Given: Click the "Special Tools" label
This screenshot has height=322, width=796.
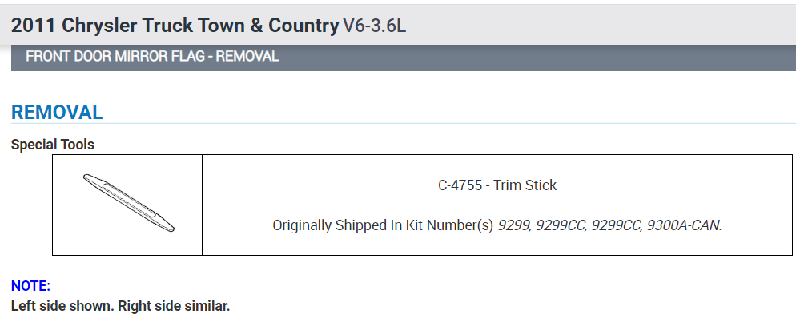Looking at the screenshot, I should [53, 145].
